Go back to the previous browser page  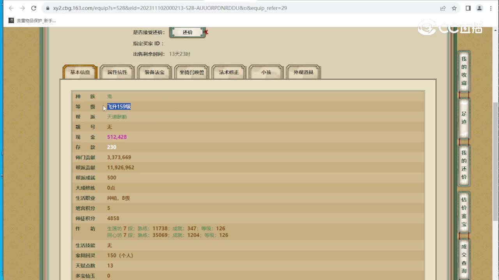[x=11, y=8]
